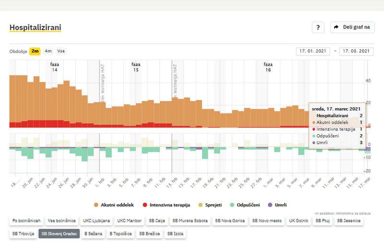Switch to Vse bolnišnice
This screenshot has width=384, height=250.
click(61, 221)
